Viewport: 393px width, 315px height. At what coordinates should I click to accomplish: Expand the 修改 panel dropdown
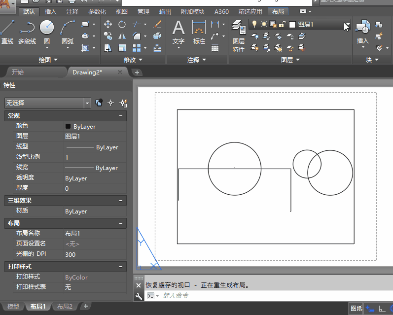click(133, 60)
